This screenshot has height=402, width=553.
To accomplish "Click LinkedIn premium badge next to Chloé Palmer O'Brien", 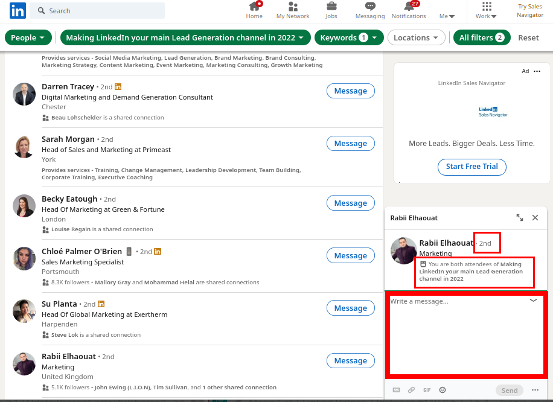I will [x=158, y=252].
